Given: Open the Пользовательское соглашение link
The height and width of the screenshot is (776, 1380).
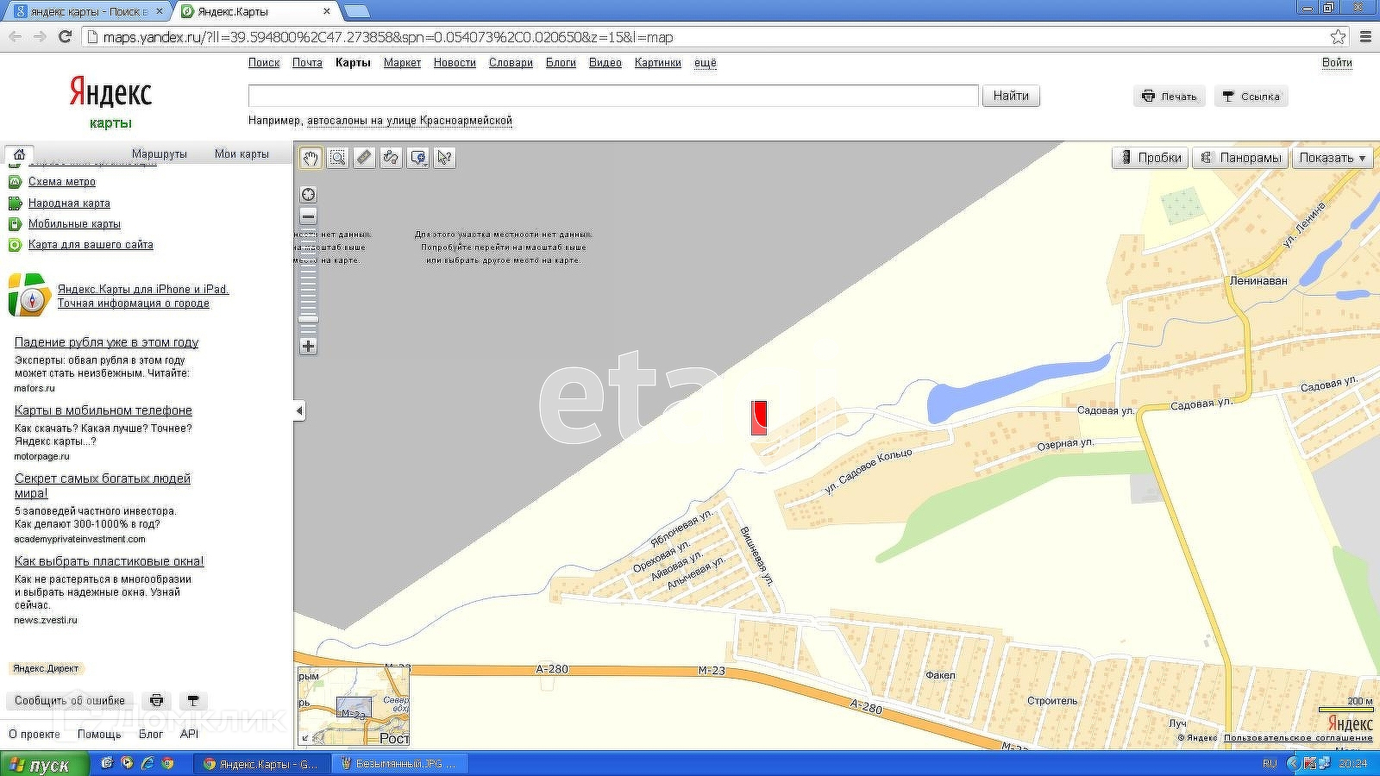Looking at the screenshot, I should (1298, 738).
